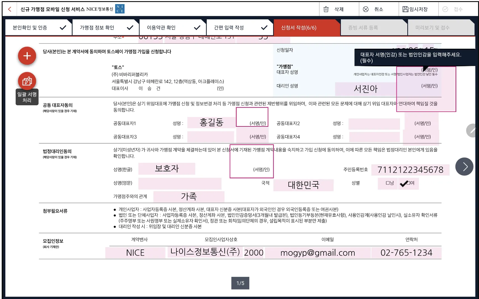This screenshot has width=479, height=299.
Task: Click the 대표자 서명 required tooltip
Action: pos(415,57)
